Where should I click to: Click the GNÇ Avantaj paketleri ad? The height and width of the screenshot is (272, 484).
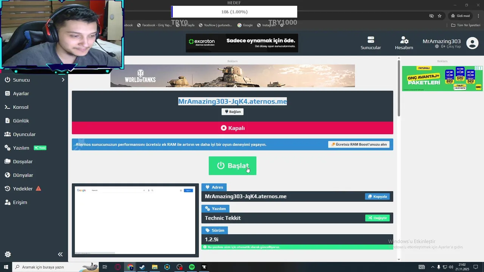(442, 79)
